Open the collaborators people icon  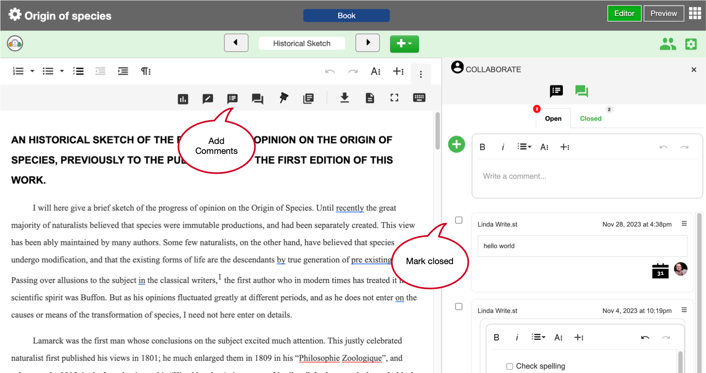tap(667, 44)
